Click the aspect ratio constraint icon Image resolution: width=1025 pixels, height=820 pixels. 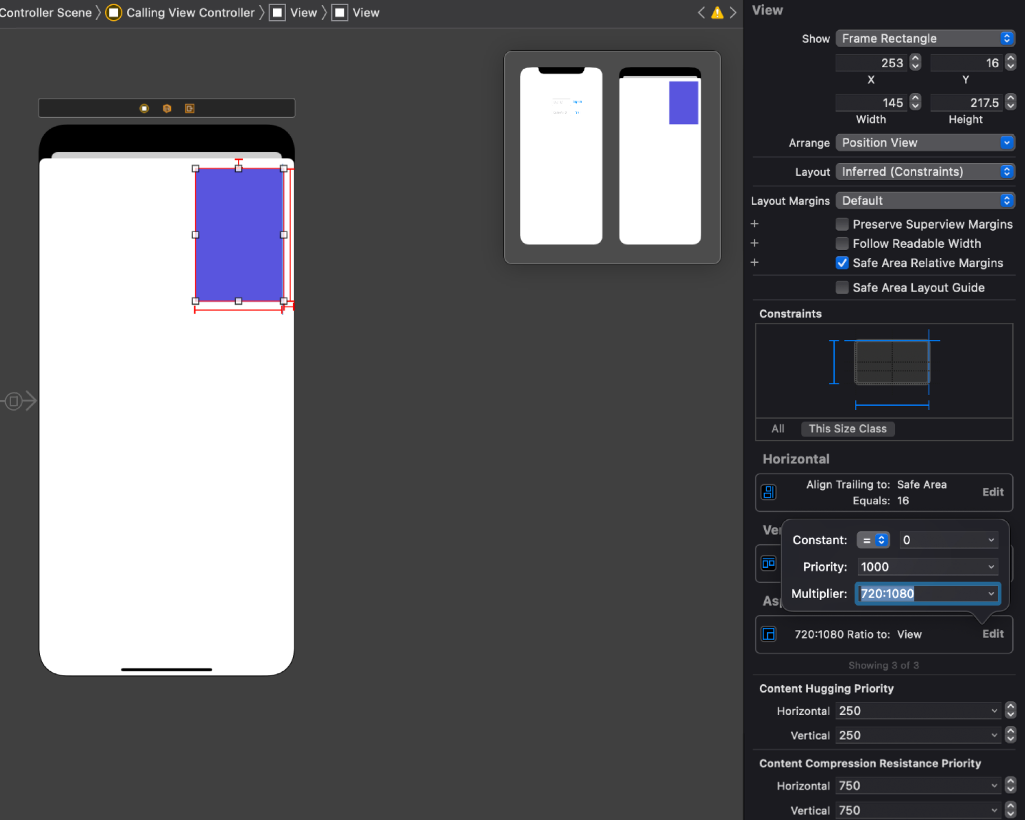click(768, 634)
